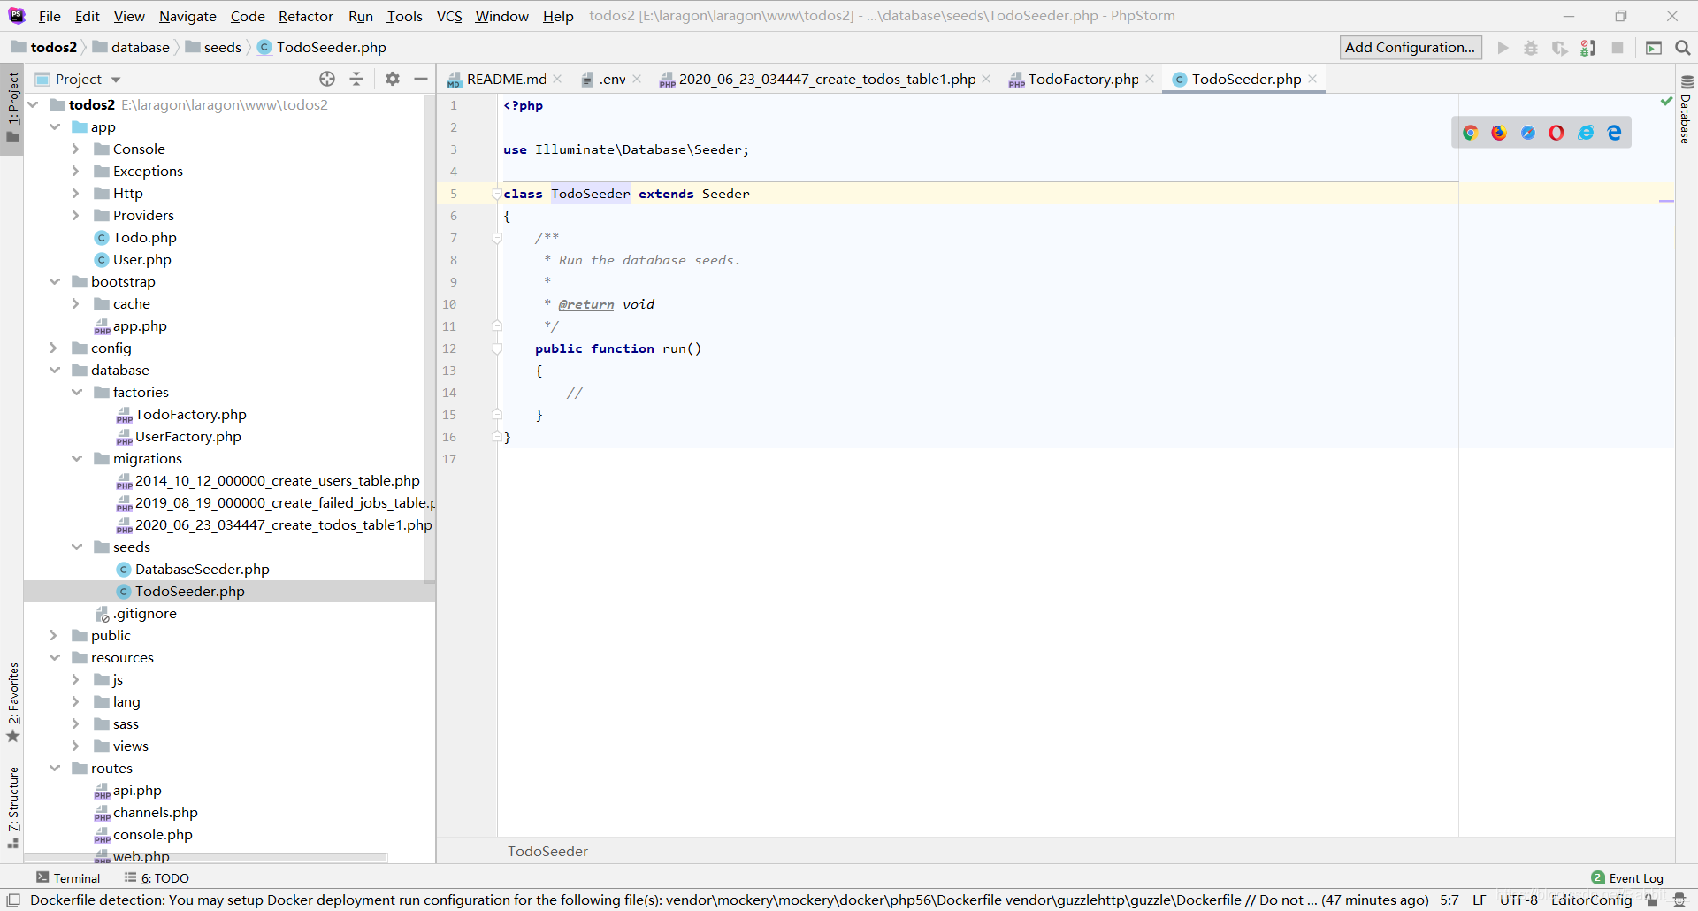Click the Stop square icon

[1618, 48]
